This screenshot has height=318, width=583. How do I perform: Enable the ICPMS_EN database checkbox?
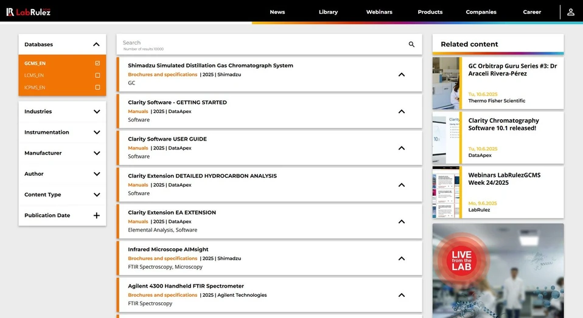[97, 88]
